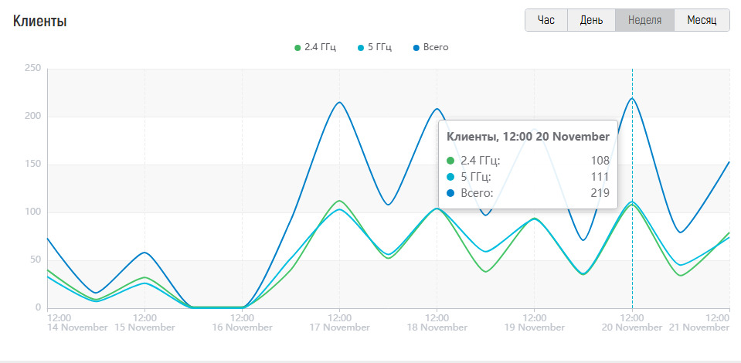Click the tooltip header Клиенты, 12:00 20 November
Viewport: 741px width, 363px height.
[x=529, y=137]
